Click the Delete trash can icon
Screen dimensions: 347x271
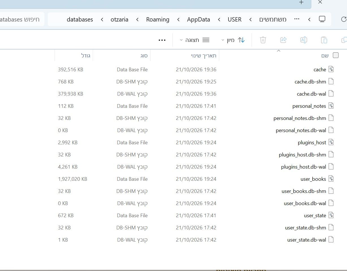tap(263, 40)
